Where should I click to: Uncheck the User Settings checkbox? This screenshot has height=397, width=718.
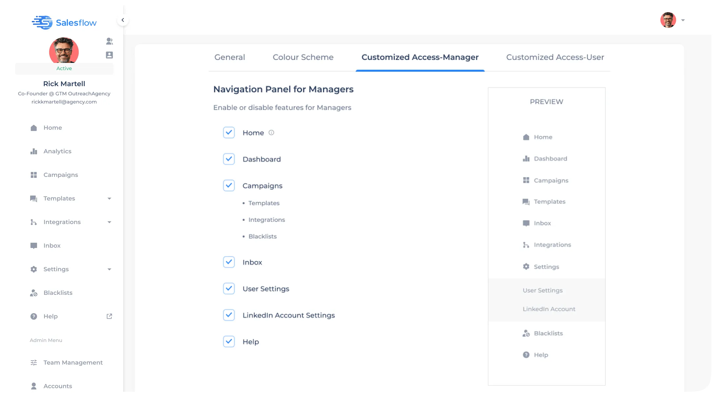point(229,289)
